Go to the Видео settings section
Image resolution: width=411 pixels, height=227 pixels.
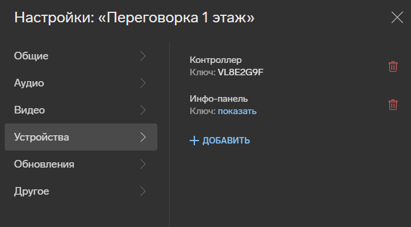[81, 110]
